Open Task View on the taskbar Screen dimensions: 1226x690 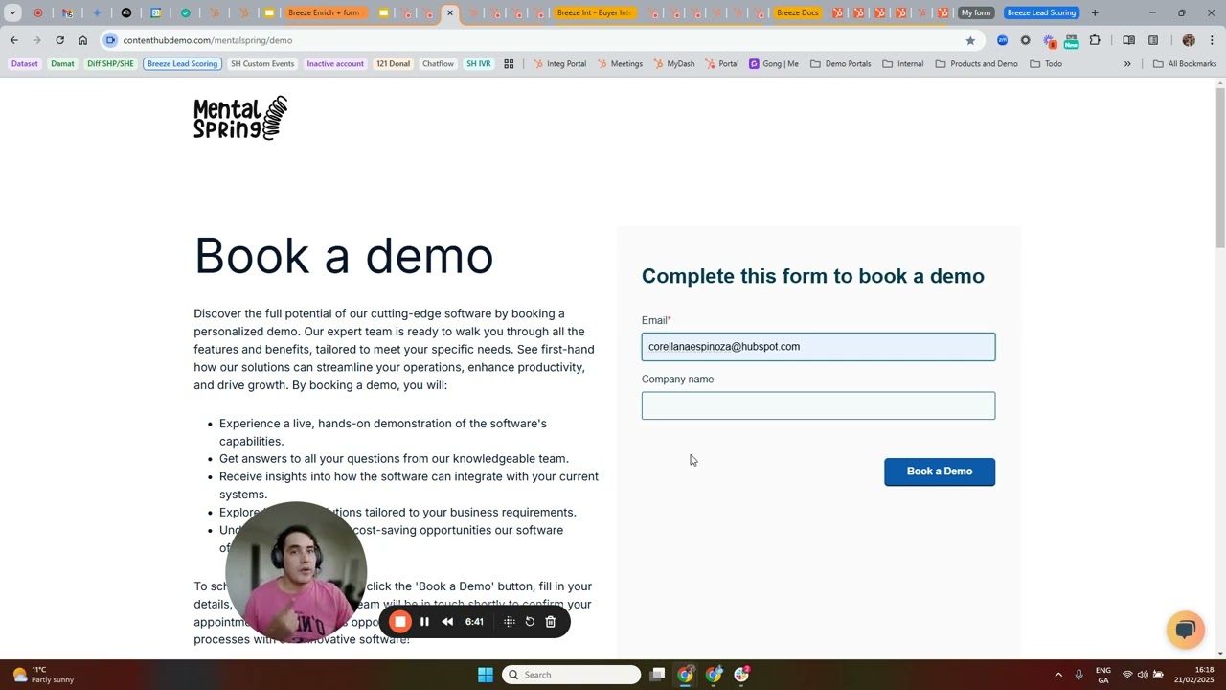pyautogui.click(x=657, y=675)
